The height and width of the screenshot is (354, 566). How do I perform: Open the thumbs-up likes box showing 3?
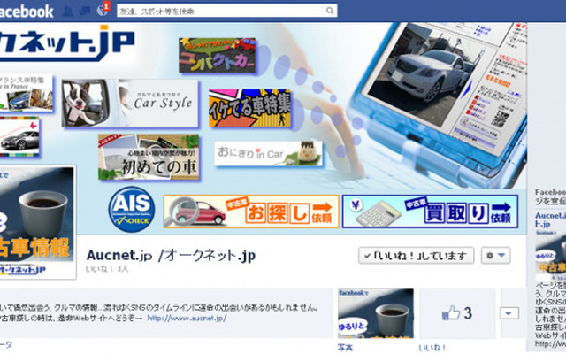pyautogui.click(x=457, y=313)
